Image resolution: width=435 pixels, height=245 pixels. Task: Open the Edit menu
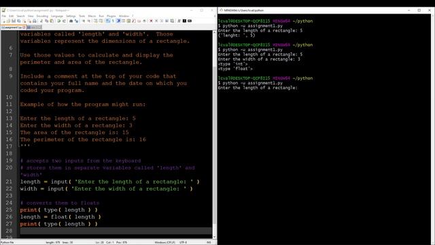tap(11, 16)
